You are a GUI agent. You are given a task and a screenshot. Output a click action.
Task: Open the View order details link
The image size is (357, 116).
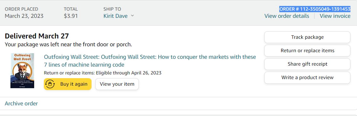(x=287, y=16)
